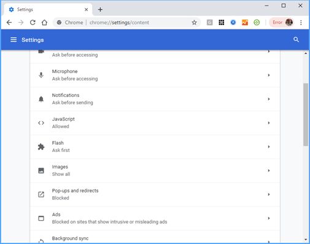Click the scrollbar down arrow
The image size is (310, 244).
point(306,239)
